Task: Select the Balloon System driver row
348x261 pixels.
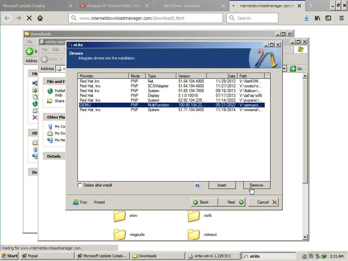Action: pos(172,91)
